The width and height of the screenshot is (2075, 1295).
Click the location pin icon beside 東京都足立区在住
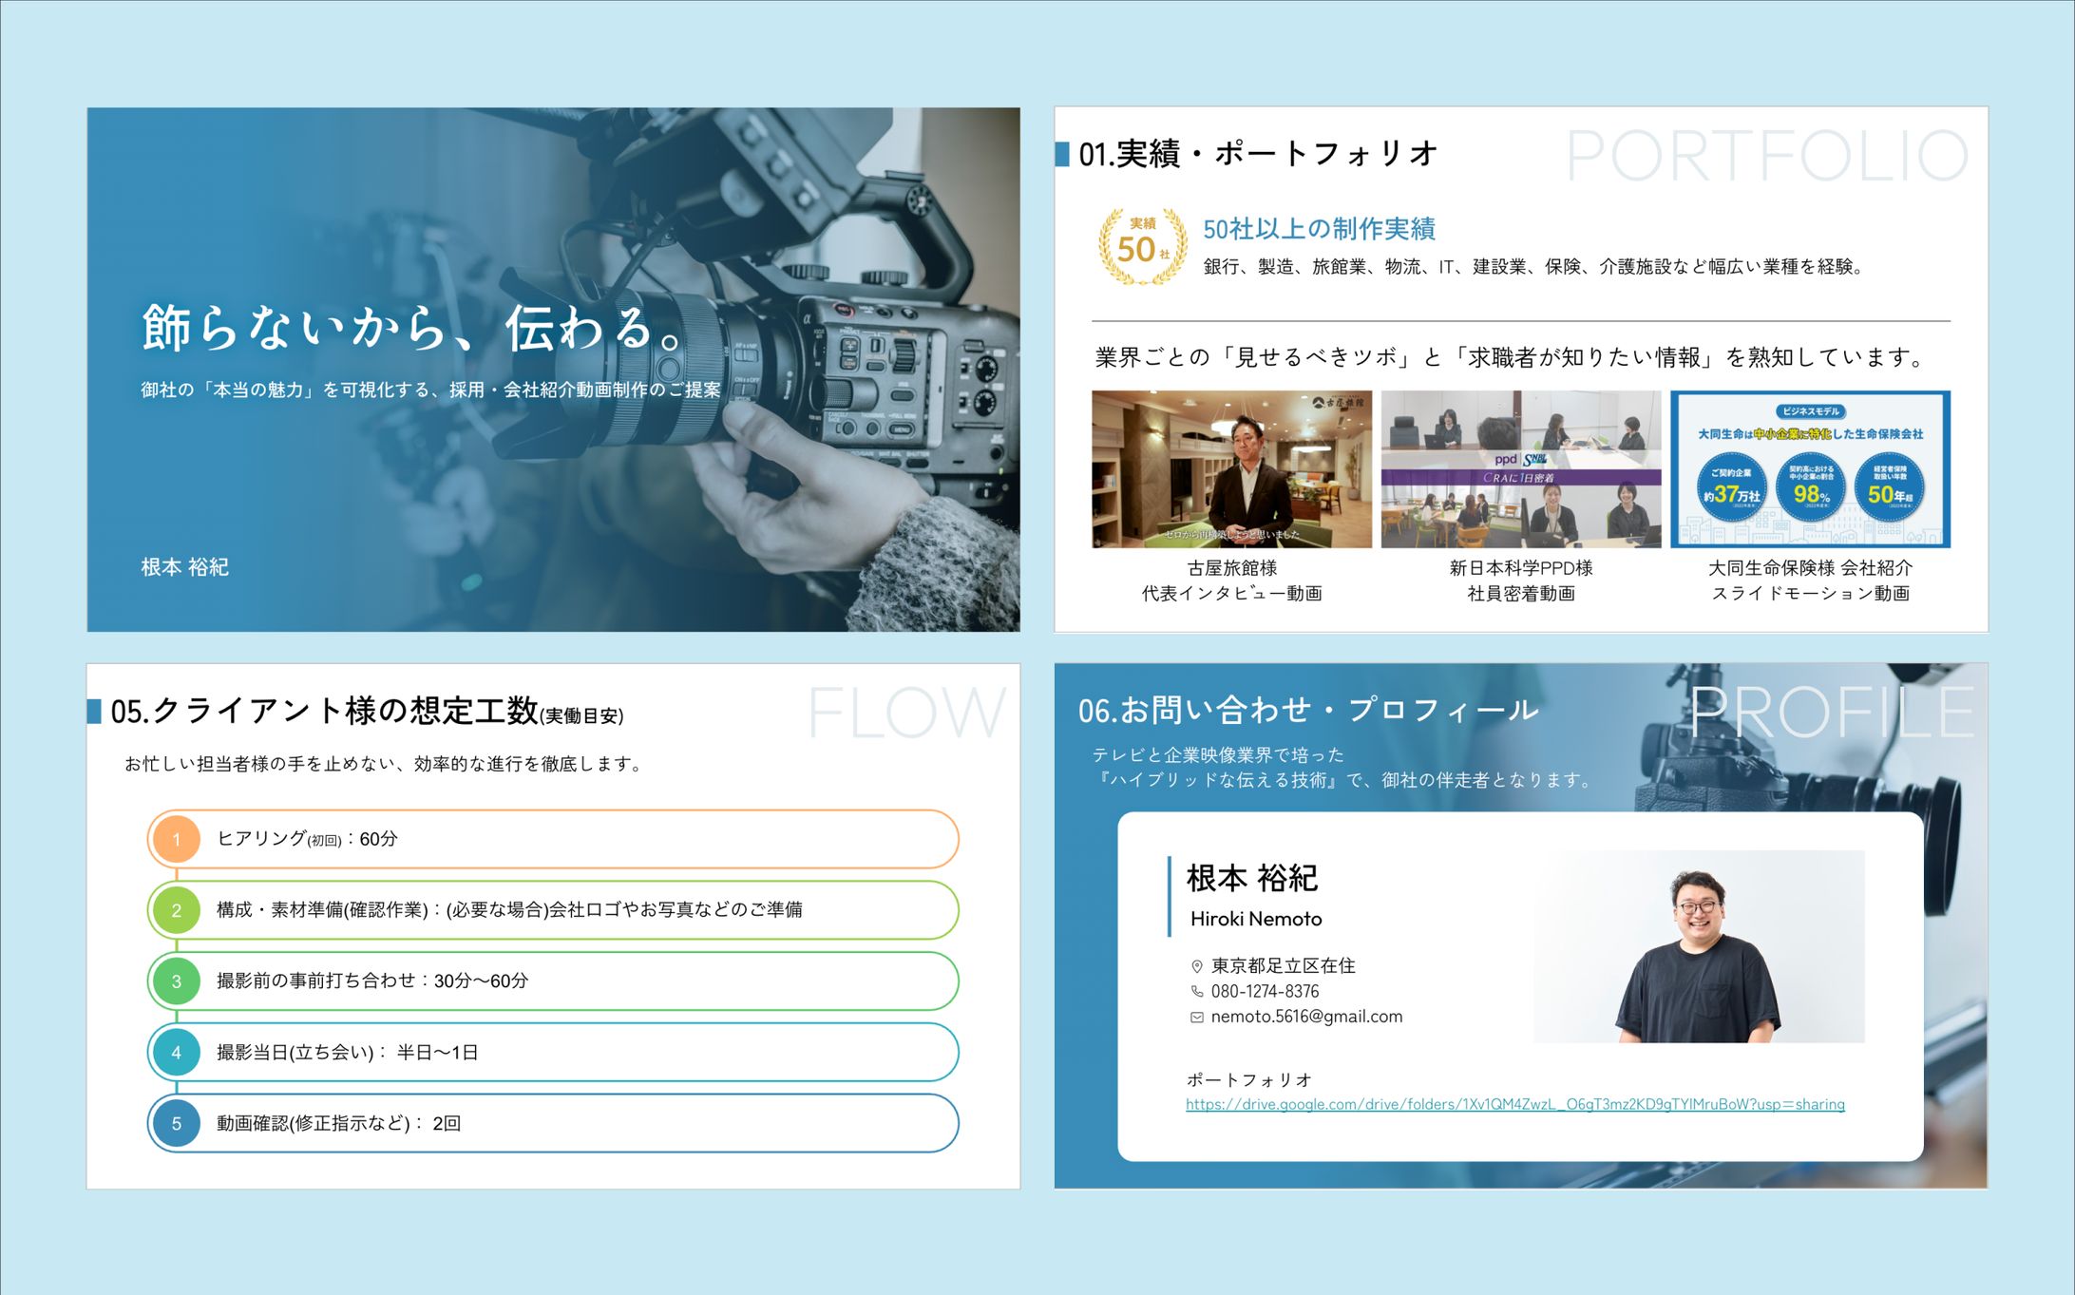pos(1197,966)
